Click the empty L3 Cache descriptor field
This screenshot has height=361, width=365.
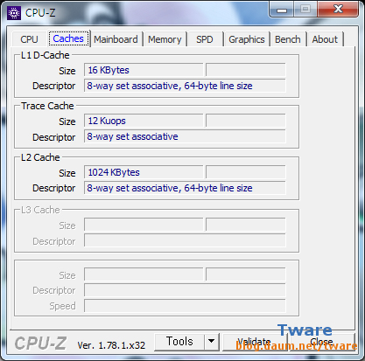tap(185, 240)
